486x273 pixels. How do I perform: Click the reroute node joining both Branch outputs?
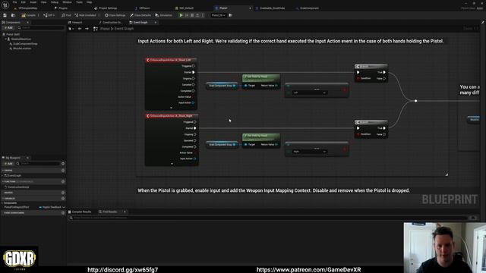click(x=415, y=101)
